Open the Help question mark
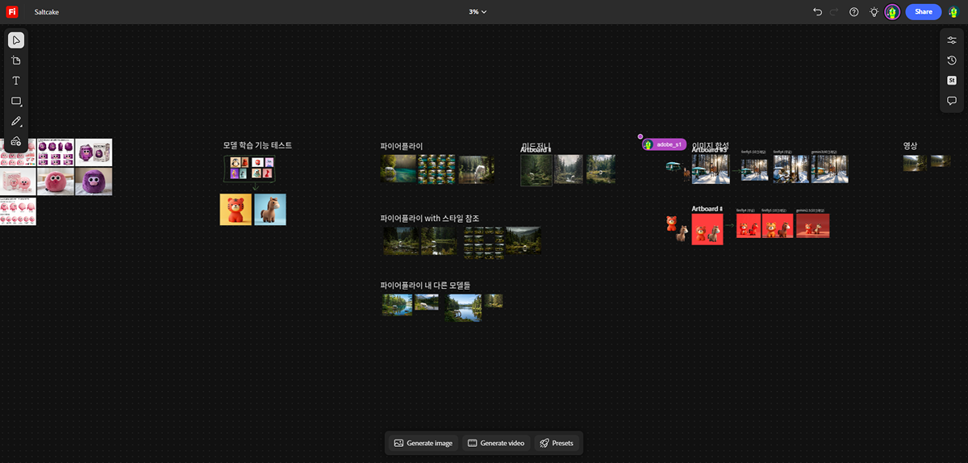The height and width of the screenshot is (463, 968). 854,11
